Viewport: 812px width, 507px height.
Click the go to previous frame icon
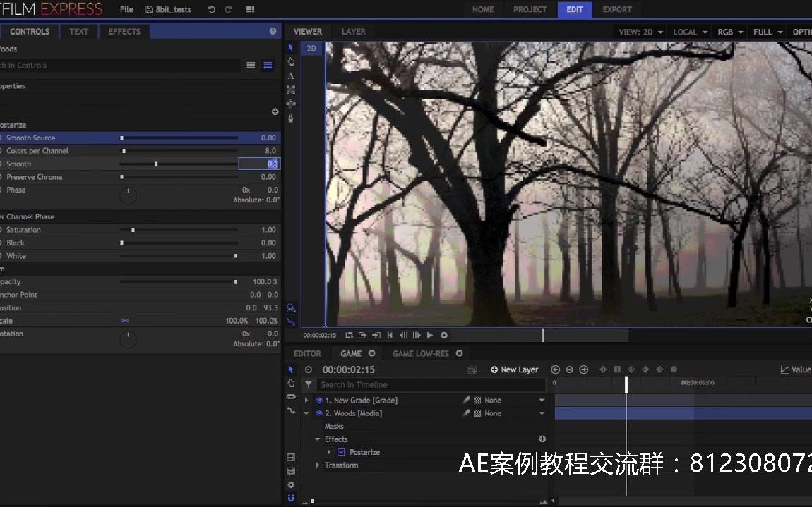click(x=402, y=335)
